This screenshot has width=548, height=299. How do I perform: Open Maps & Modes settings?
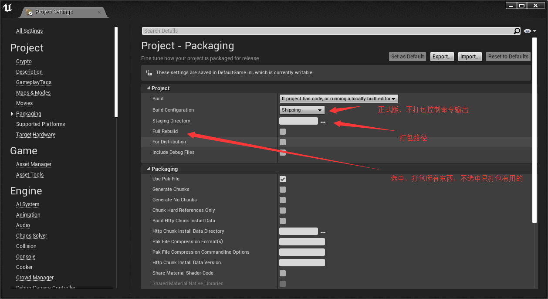(x=33, y=92)
